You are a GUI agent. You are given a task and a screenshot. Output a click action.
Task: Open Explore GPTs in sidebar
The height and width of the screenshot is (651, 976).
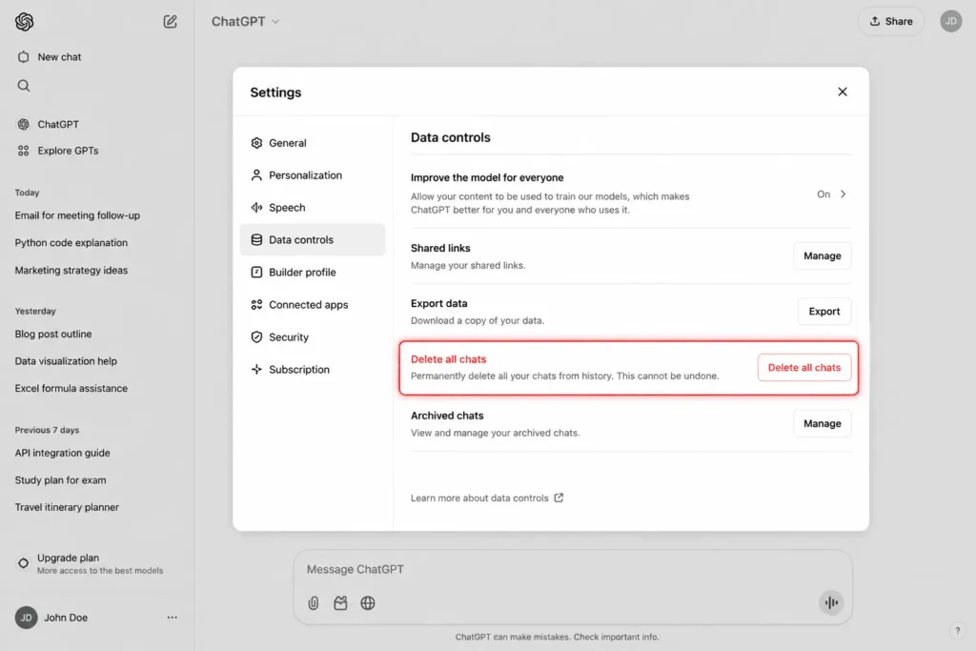point(58,151)
